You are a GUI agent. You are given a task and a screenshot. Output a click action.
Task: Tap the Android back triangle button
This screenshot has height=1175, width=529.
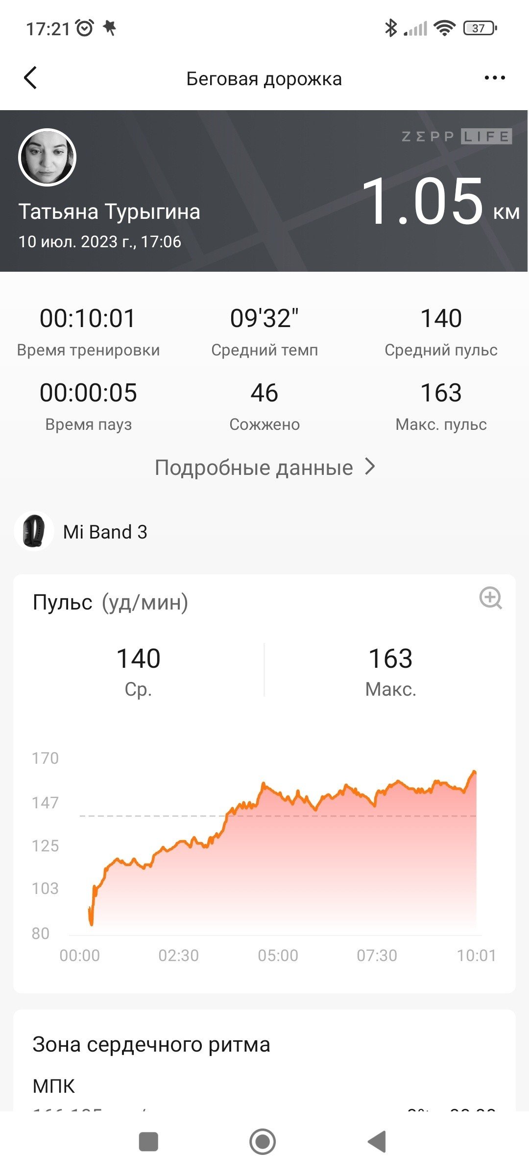377,1142
